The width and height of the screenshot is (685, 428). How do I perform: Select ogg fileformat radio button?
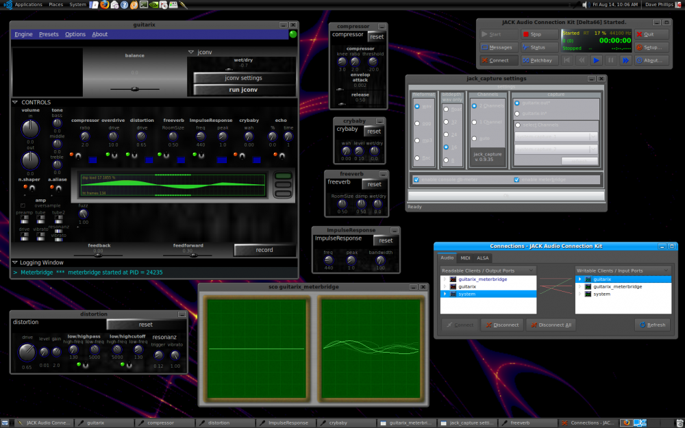coord(417,123)
